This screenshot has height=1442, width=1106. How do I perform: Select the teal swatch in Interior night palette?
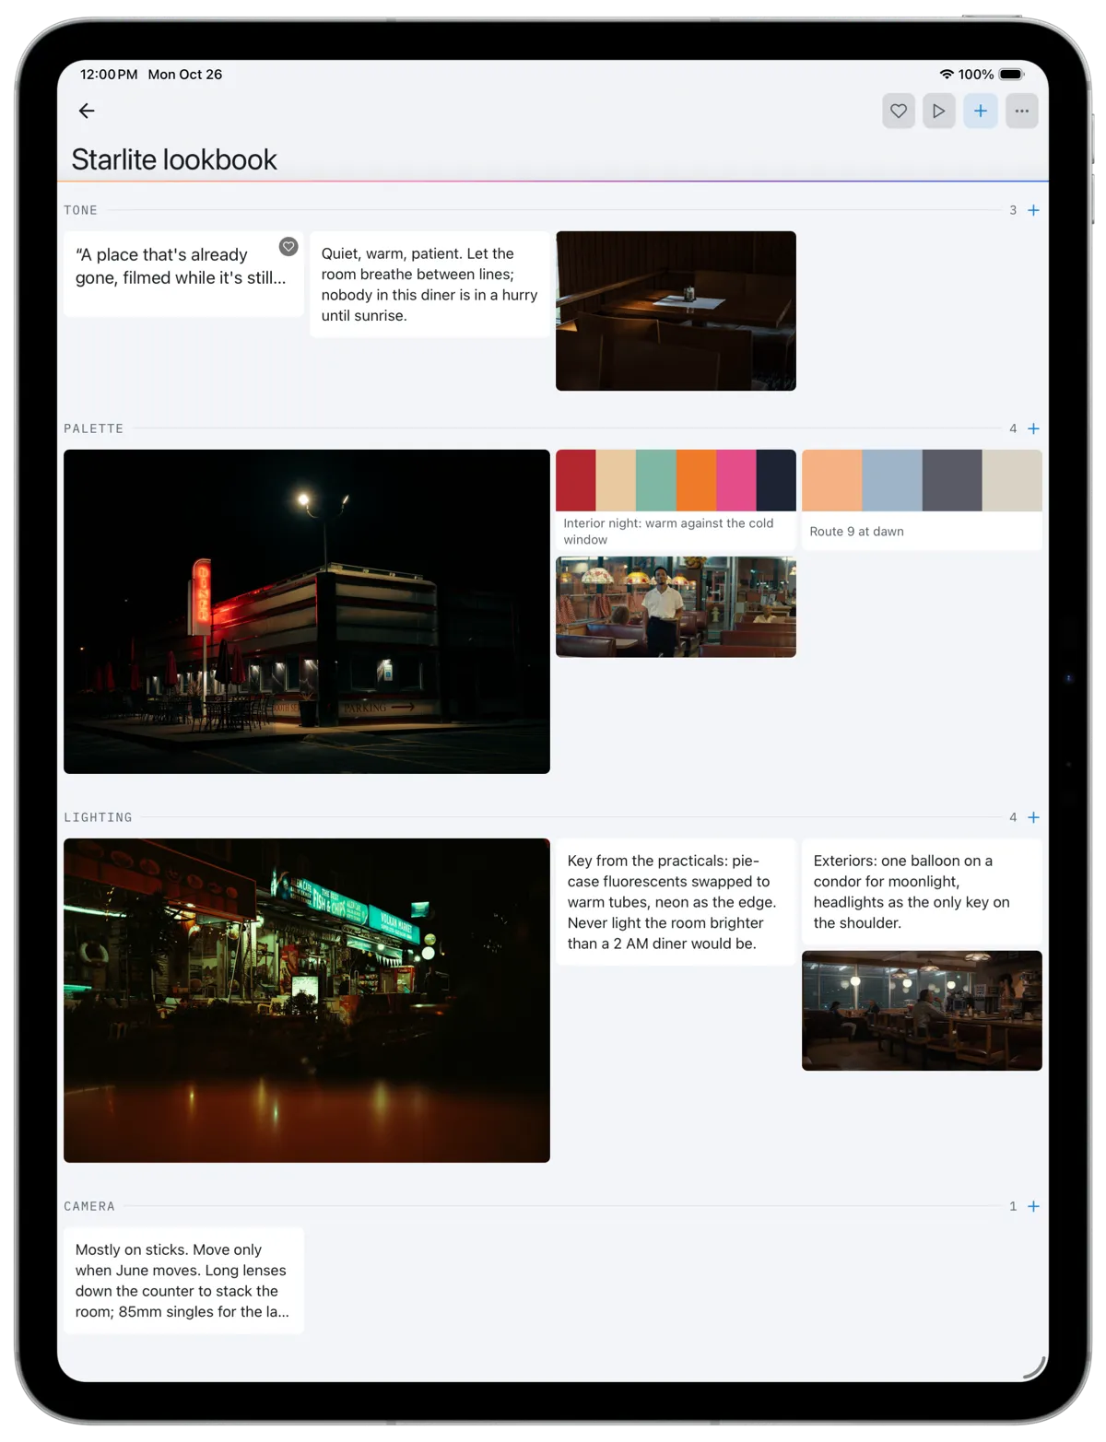click(x=656, y=480)
